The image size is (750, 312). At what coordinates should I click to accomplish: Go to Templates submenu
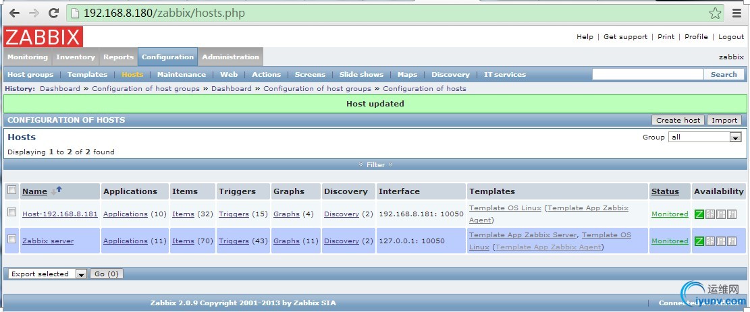tap(87, 75)
